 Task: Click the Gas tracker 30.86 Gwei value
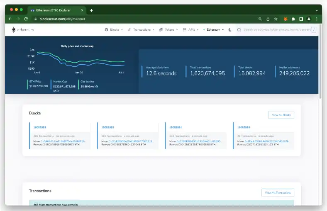click(88, 87)
